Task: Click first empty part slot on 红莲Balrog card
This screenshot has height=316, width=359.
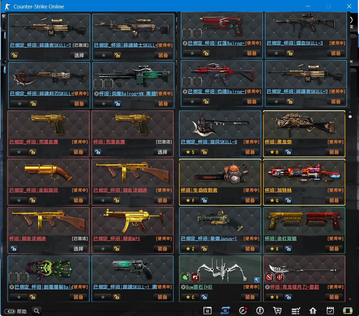Action: pos(187,33)
